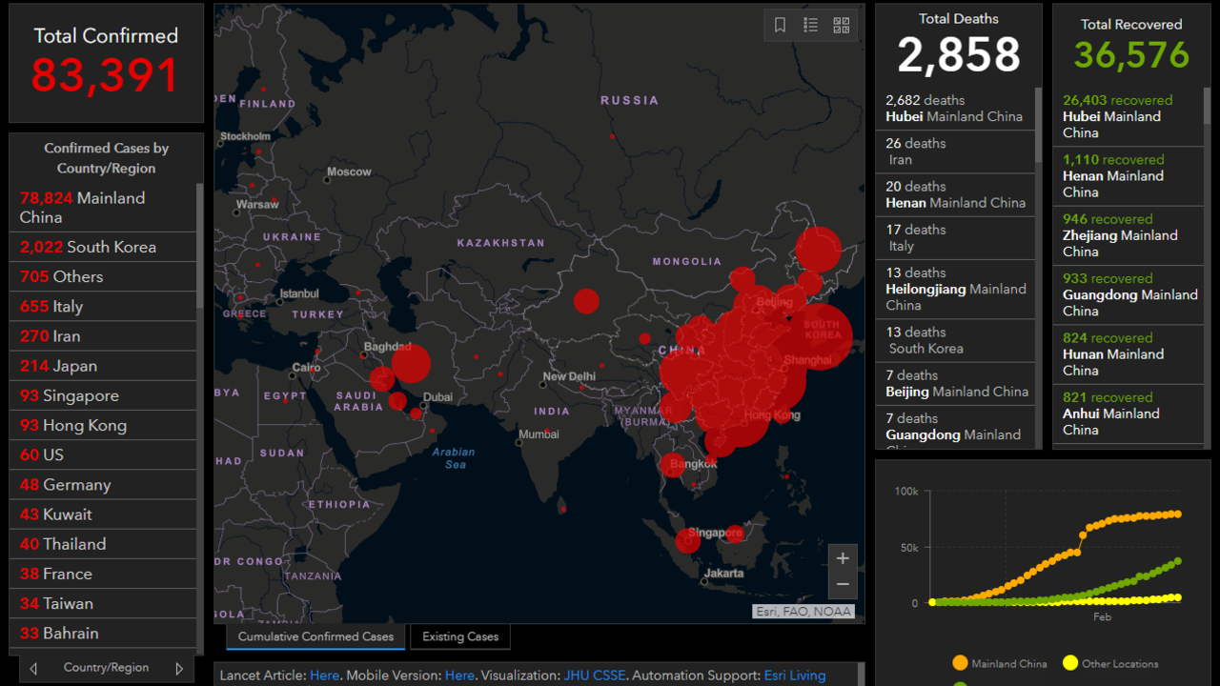Screen dimensions: 1220x686
Task: Zoom out on the map with minus
Action: click(x=843, y=584)
